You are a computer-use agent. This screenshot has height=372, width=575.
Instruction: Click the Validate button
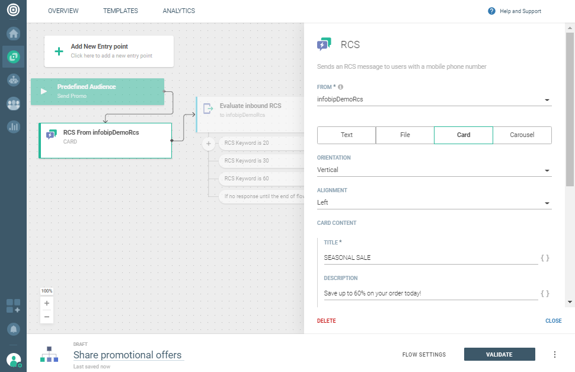click(499, 355)
